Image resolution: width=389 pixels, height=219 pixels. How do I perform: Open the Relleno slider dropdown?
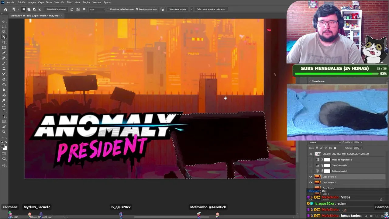pos(361,148)
